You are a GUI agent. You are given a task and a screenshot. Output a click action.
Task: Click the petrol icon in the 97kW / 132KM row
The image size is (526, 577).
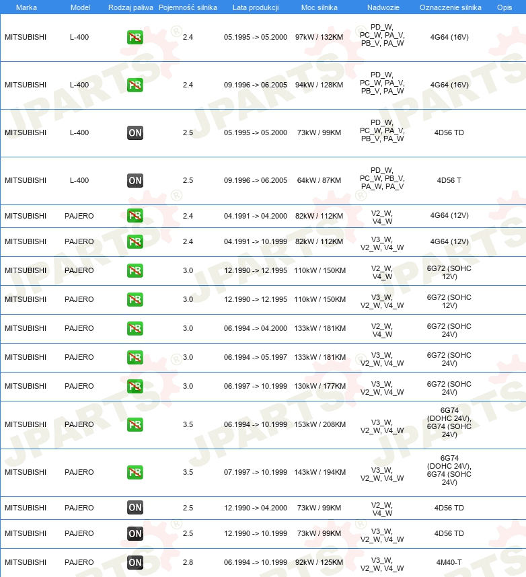[x=135, y=37]
